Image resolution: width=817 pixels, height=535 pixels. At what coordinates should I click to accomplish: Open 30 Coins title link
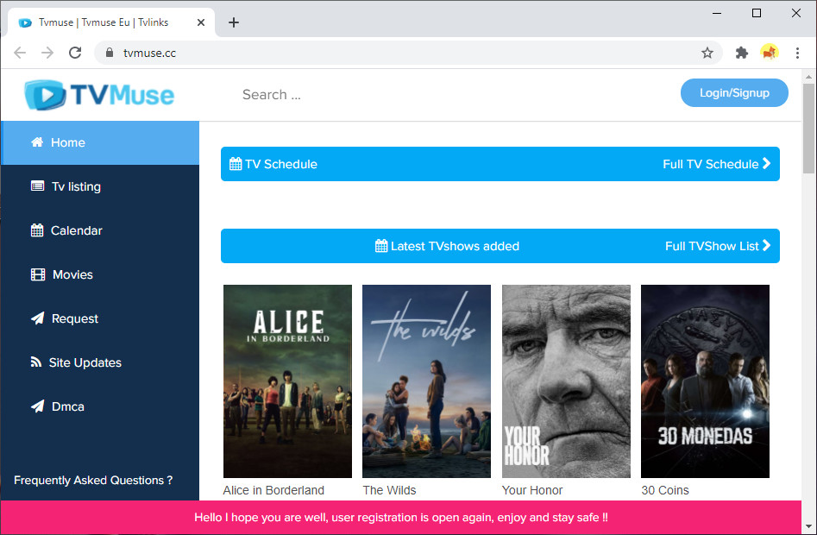[x=665, y=490]
